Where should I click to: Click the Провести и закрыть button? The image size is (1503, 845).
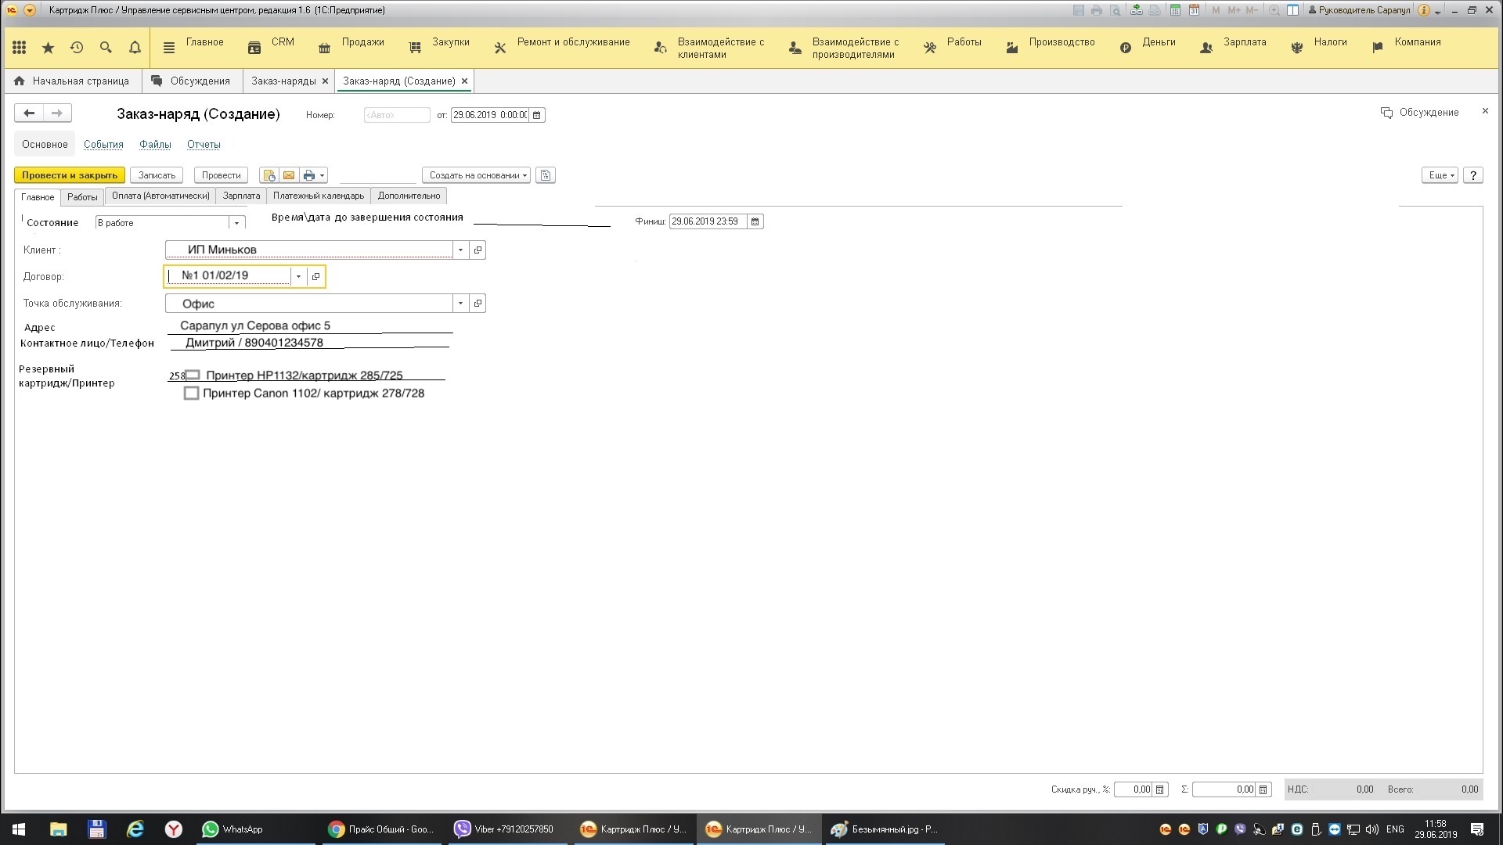[x=70, y=175]
